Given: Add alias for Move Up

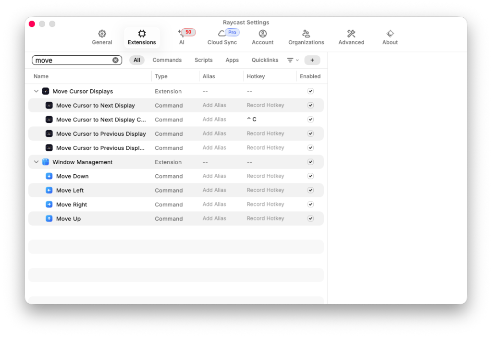Looking at the screenshot, I should (214, 218).
